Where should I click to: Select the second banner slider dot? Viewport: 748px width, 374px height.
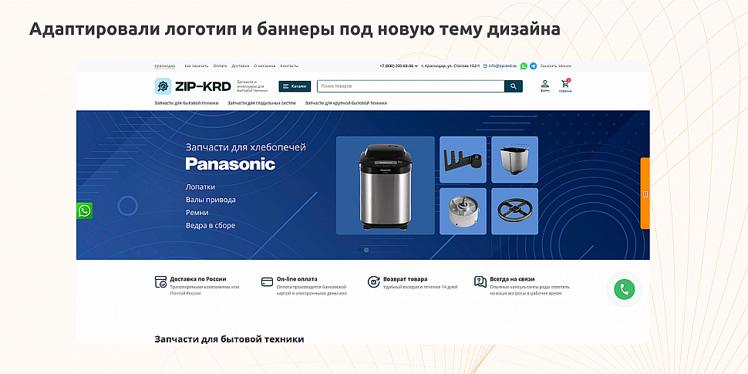tap(366, 250)
